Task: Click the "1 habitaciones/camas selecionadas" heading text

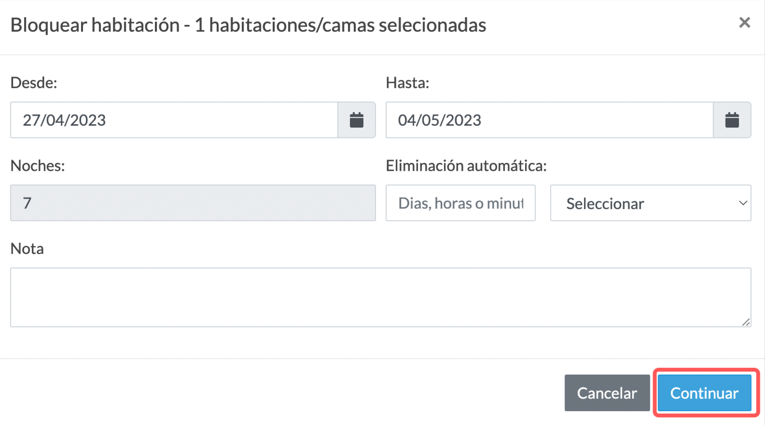Action: (340, 25)
